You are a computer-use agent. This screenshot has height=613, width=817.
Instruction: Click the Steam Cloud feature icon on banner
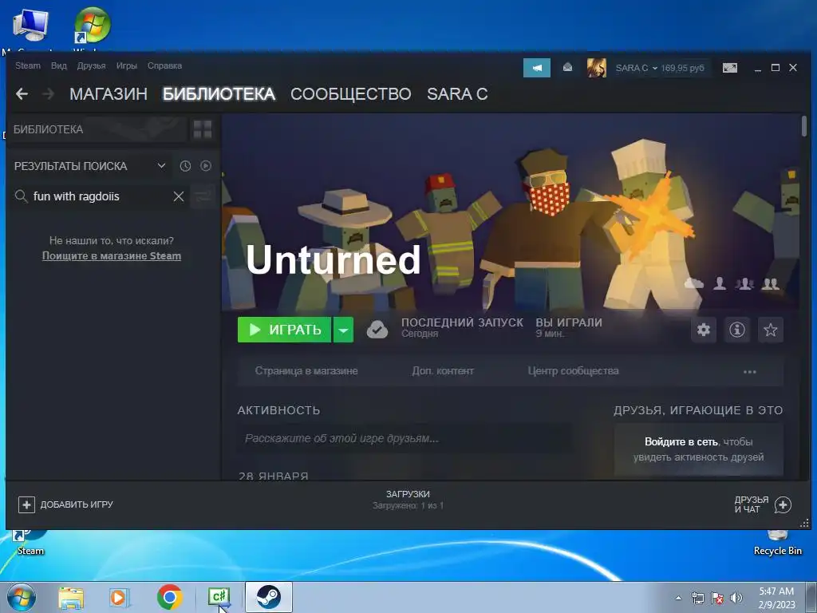pyautogui.click(x=693, y=283)
